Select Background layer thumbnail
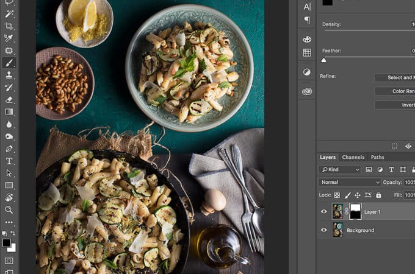This screenshot has height=274, width=415. (337, 230)
